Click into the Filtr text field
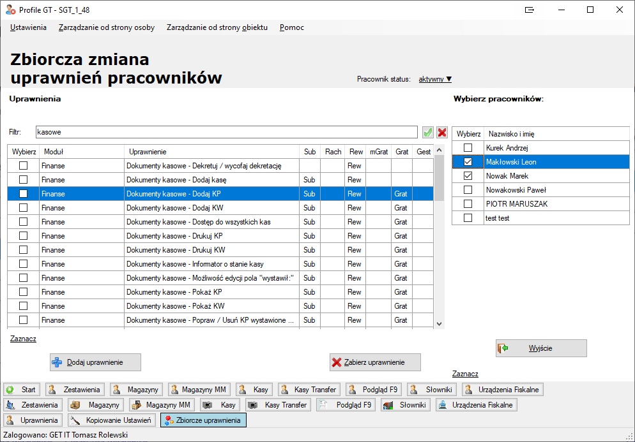Screen dimensions: 635x442 [x=226, y=132]
